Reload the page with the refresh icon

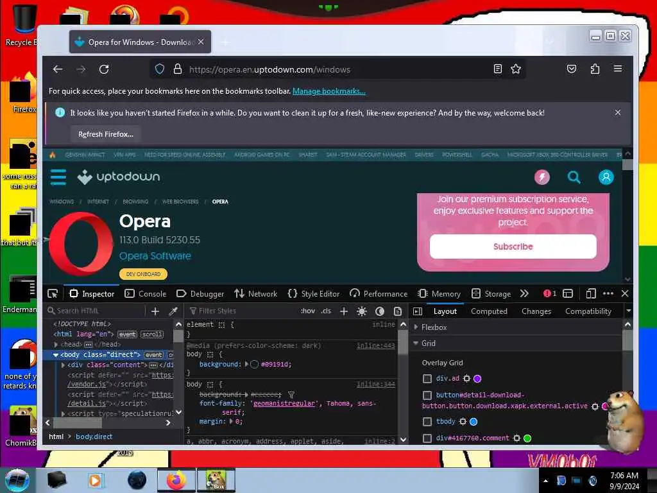[x=104, y=69]
